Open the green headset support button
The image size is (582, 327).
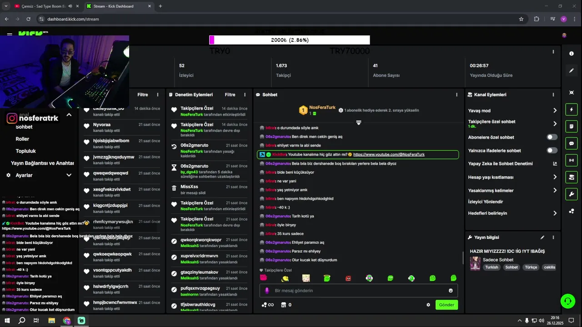567,301
